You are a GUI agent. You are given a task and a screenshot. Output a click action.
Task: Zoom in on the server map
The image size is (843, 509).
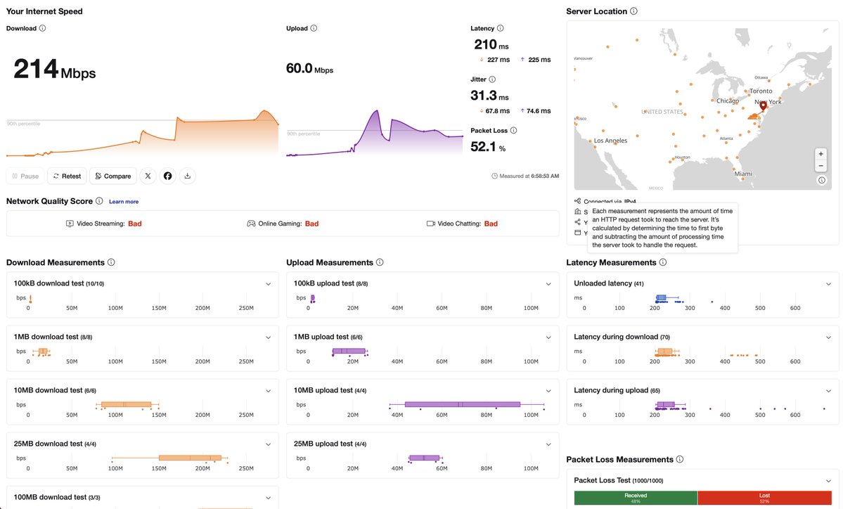(x=821, y=154)
